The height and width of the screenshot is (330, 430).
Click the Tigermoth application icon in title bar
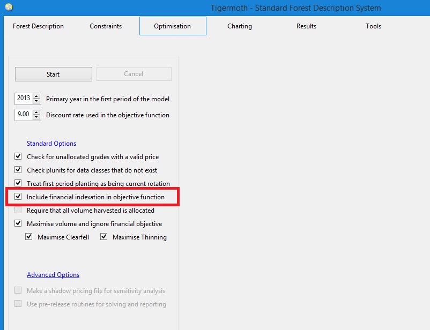pyautogui.click(x=9, y=7)
